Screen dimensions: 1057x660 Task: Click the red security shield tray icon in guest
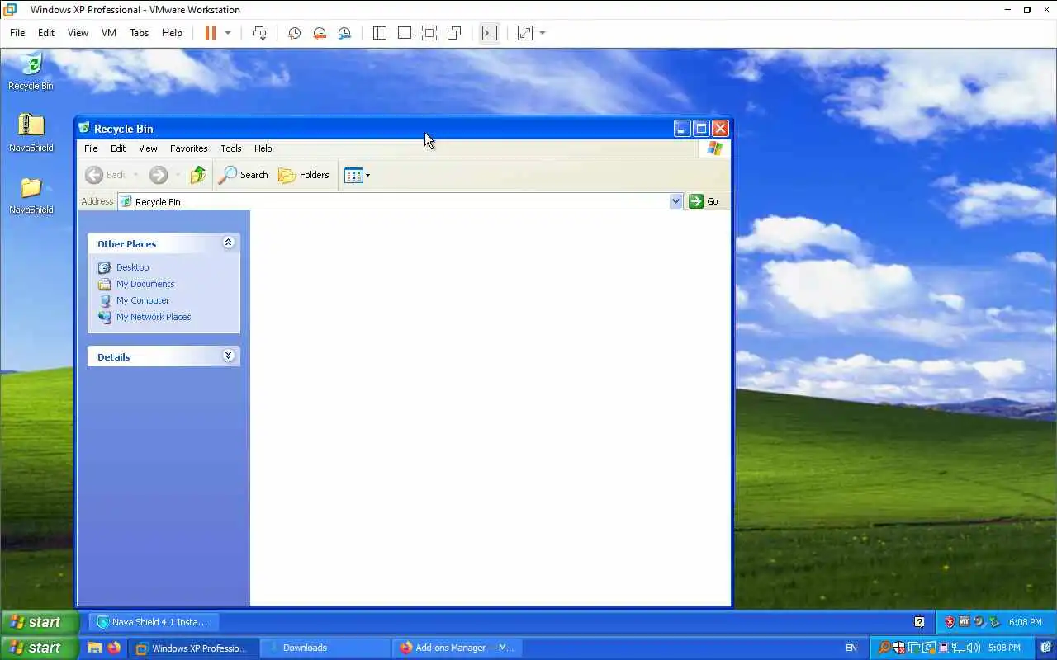pyautogui.click(x=950, y=622)
